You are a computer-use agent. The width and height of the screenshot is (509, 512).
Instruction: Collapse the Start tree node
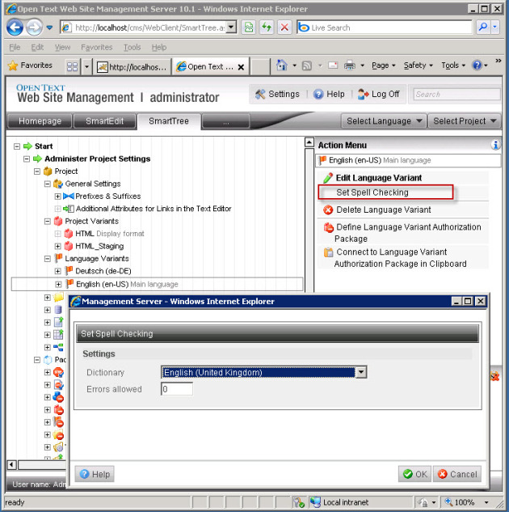tap(17, 146)
